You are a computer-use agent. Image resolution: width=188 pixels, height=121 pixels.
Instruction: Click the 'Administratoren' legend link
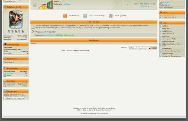[x=50, y=35]
